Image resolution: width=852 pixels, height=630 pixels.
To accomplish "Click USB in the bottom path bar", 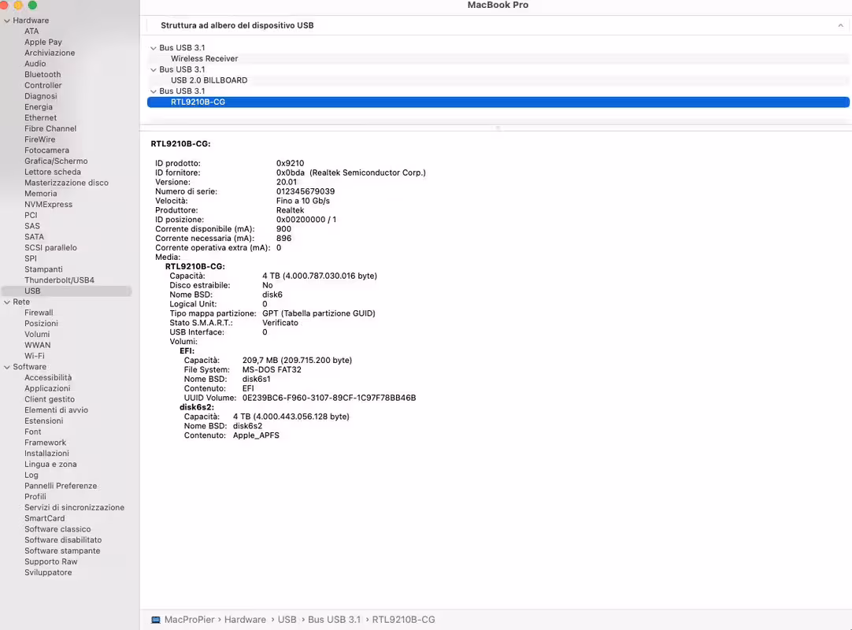I will pyautogui.click(x=287, y=620).
